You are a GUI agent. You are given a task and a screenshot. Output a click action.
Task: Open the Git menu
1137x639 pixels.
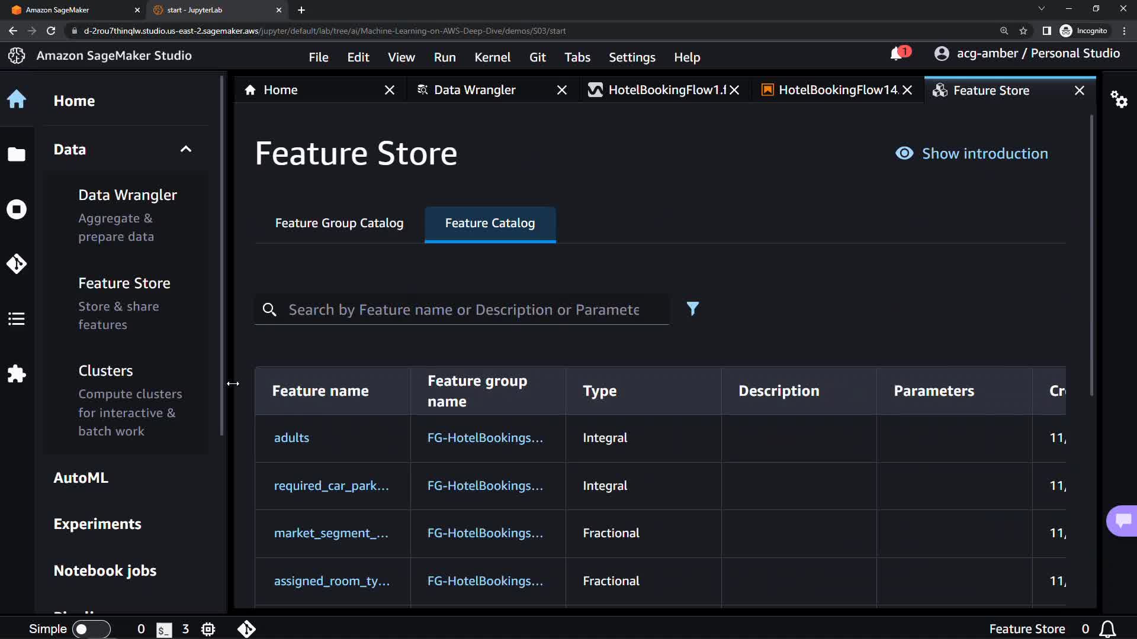point(537,57)
